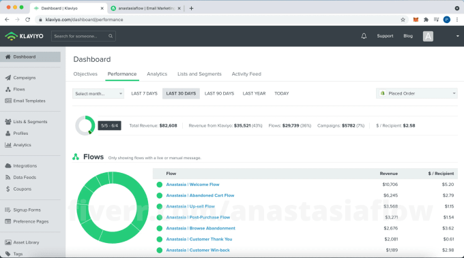
Task: Open the Placed Order metric dropdown
Action: (x=417, y=93)
